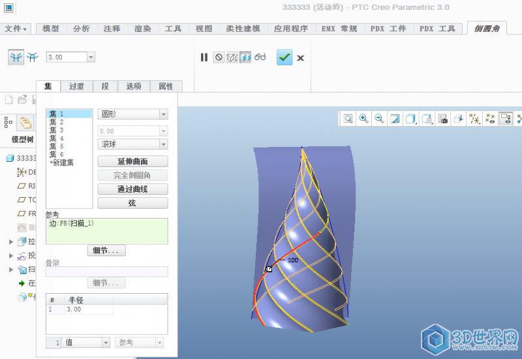The width and height of the screenshot is (522, 359).
Task: Click the Zoom Out magnifier icon
Action: (x=379, y=119)
